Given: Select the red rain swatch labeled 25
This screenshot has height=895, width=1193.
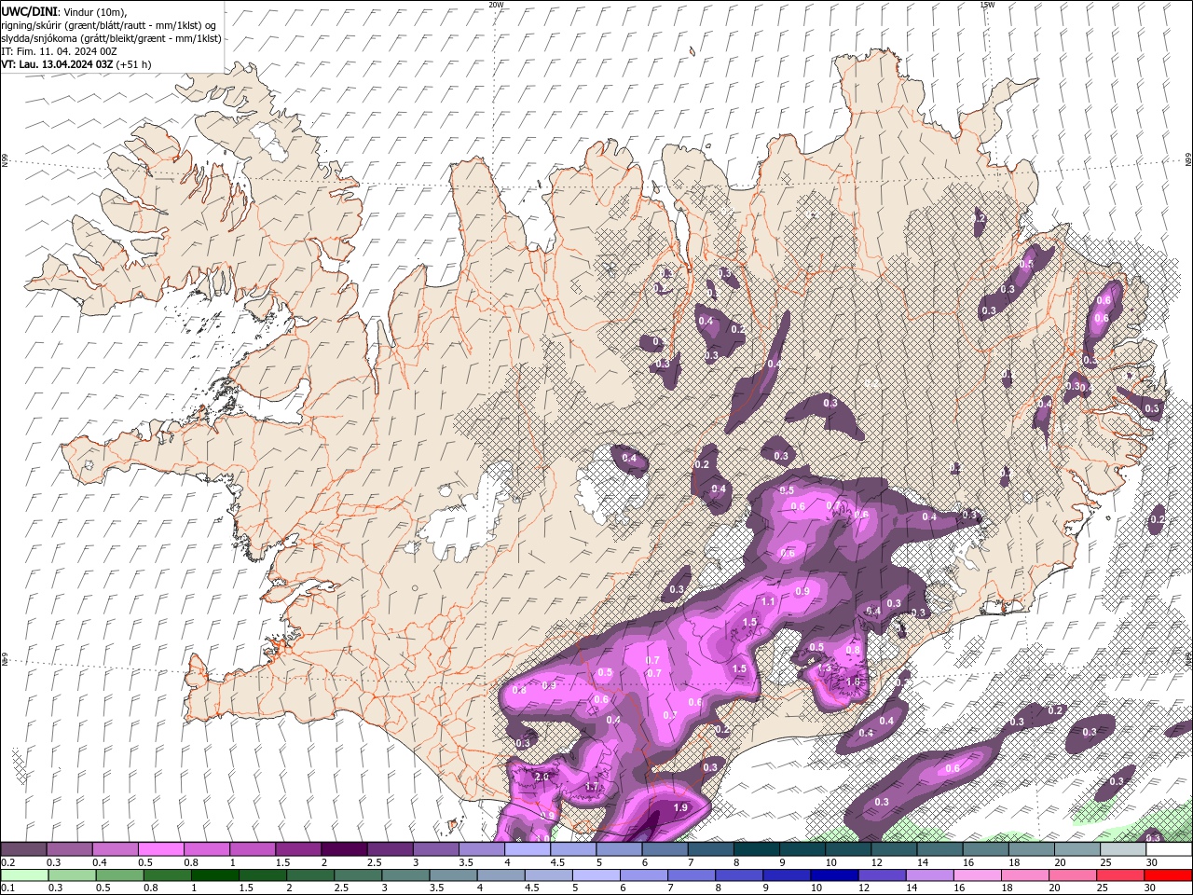Looking at the screenshot, I should 1119,875.
